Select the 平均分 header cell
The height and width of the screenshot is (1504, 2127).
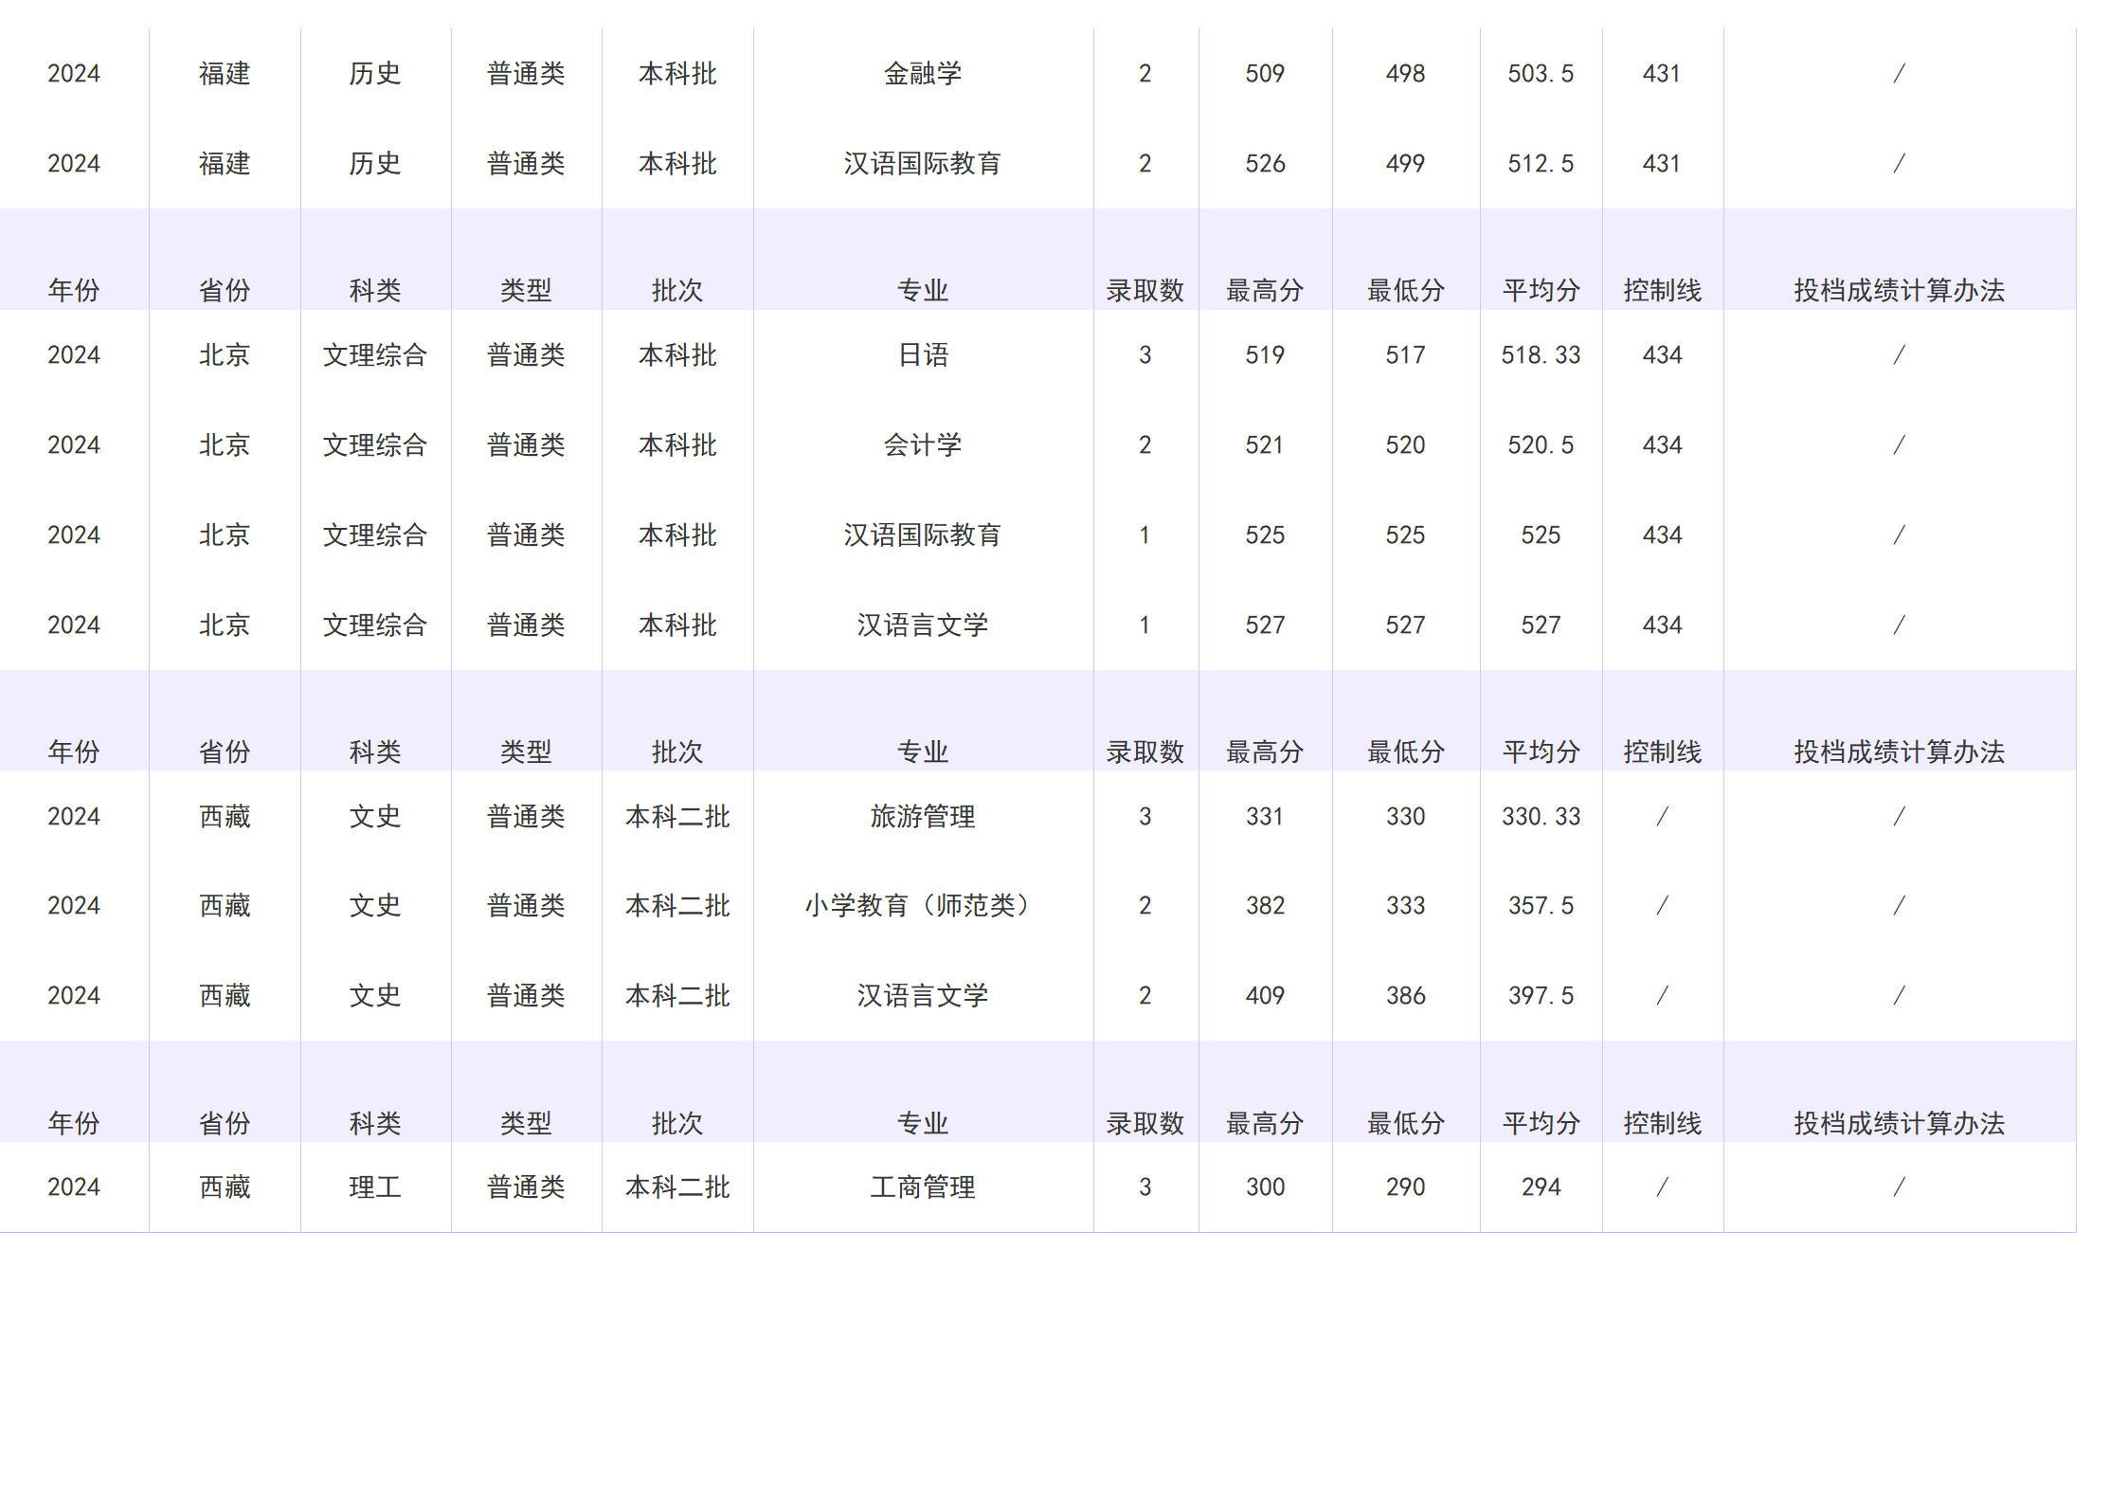coord(1540,290)
